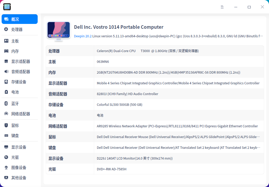The height and width of the screenshot is (187, 269).
Task: Click the 2GB(NT2GT64U8HD0BN-AD memory value
Action: click(168, 73)
